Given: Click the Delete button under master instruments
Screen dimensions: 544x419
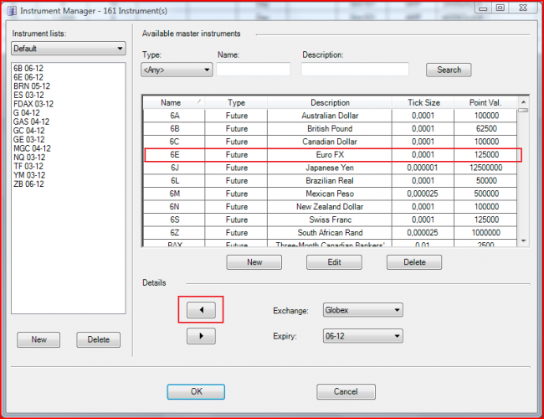Looking at the screenshot, I should coord(414,262).
